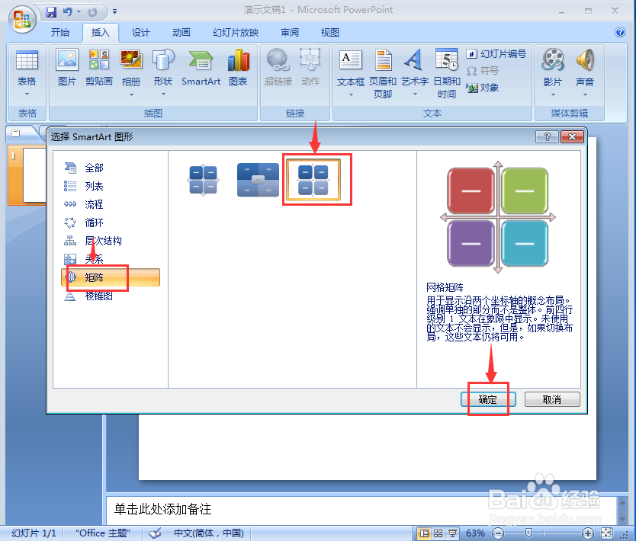636x541 pixels.
Task: Save using the quick access toolbar
Action: coord(50,11)
